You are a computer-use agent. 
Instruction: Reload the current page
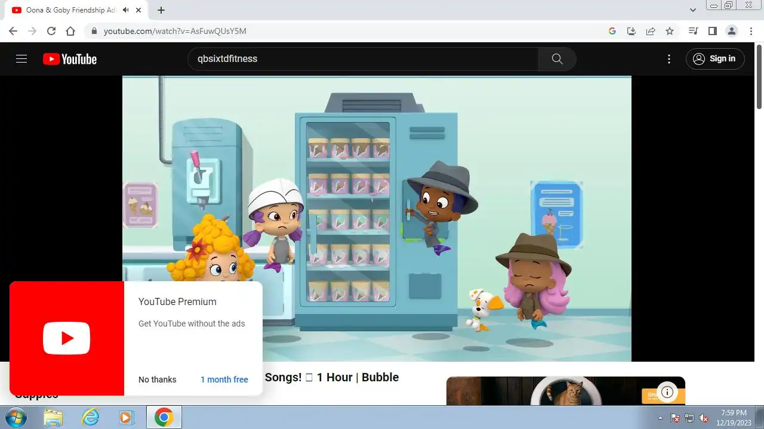(51, 31)
